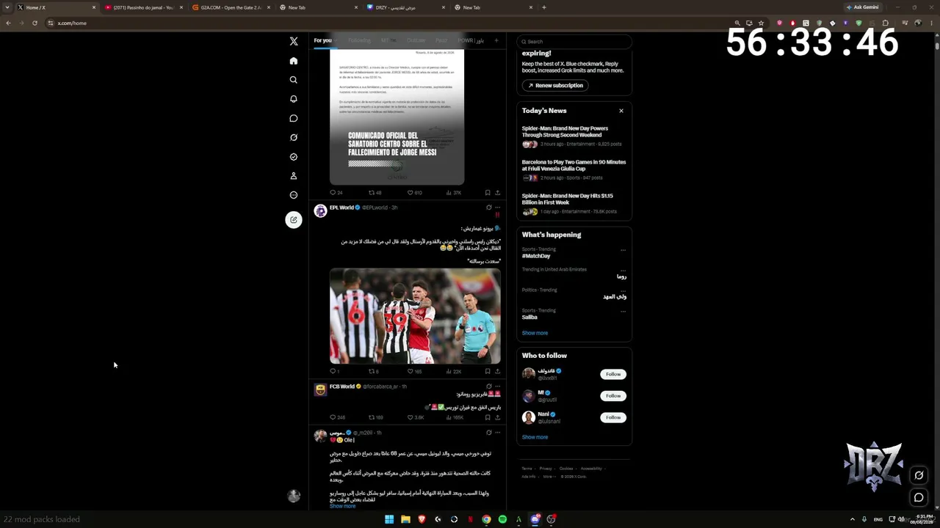Viewport: 940px width, 528px height.
Task: Switch to the G2A.COM browser tab
Action: click(230, 7)
